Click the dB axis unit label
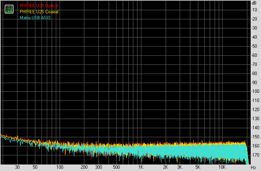This screenshot has height=171, width=261. coord(254,3)
